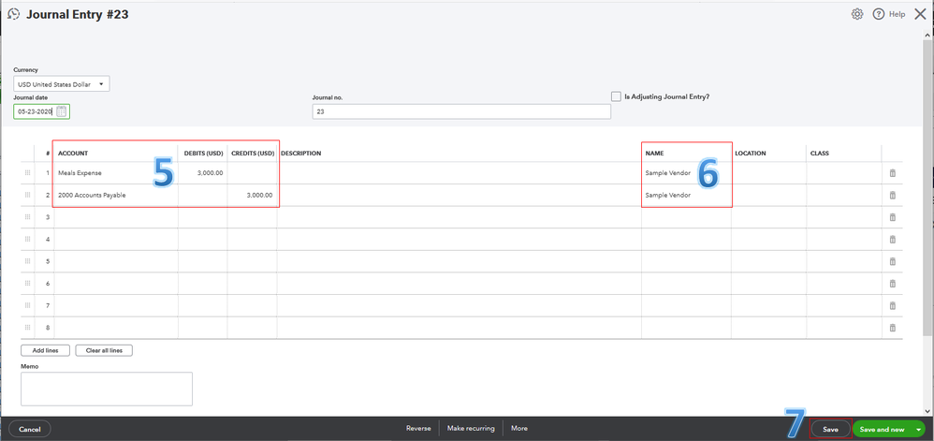Click Add lines button
934x441 pixels.
coord(45,350)
